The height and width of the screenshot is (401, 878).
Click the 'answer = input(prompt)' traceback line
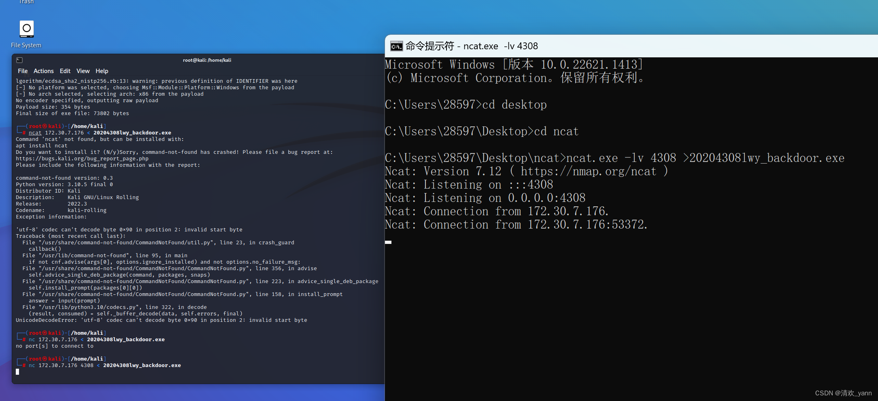pyautogui.click(x=64, y=301)
